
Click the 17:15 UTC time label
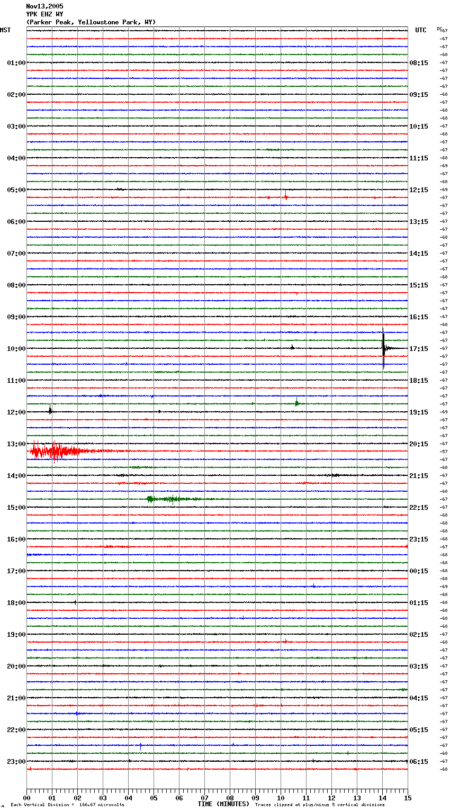419,349
